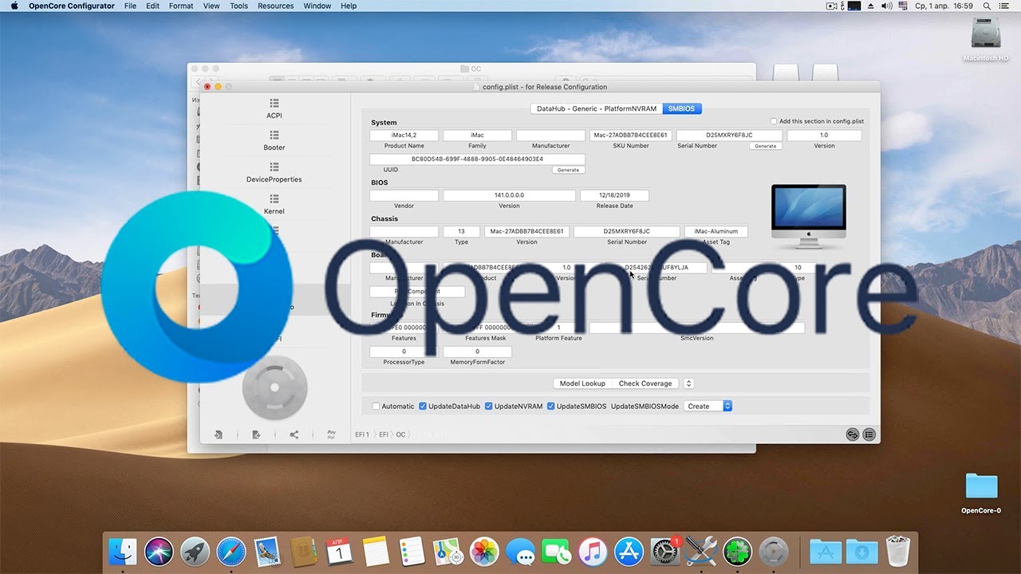Screen dimensions: 1021x574
Task: Open the Booter section in sidebar
Action: coord(274,140)
